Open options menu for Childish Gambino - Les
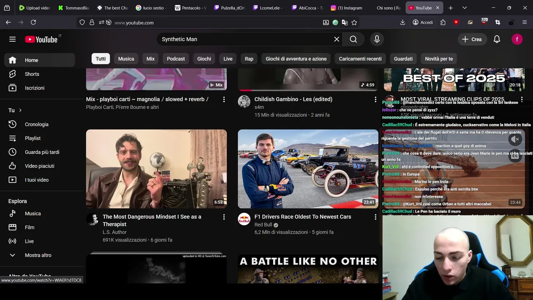533x300 pixels. (x=375, y=100)
